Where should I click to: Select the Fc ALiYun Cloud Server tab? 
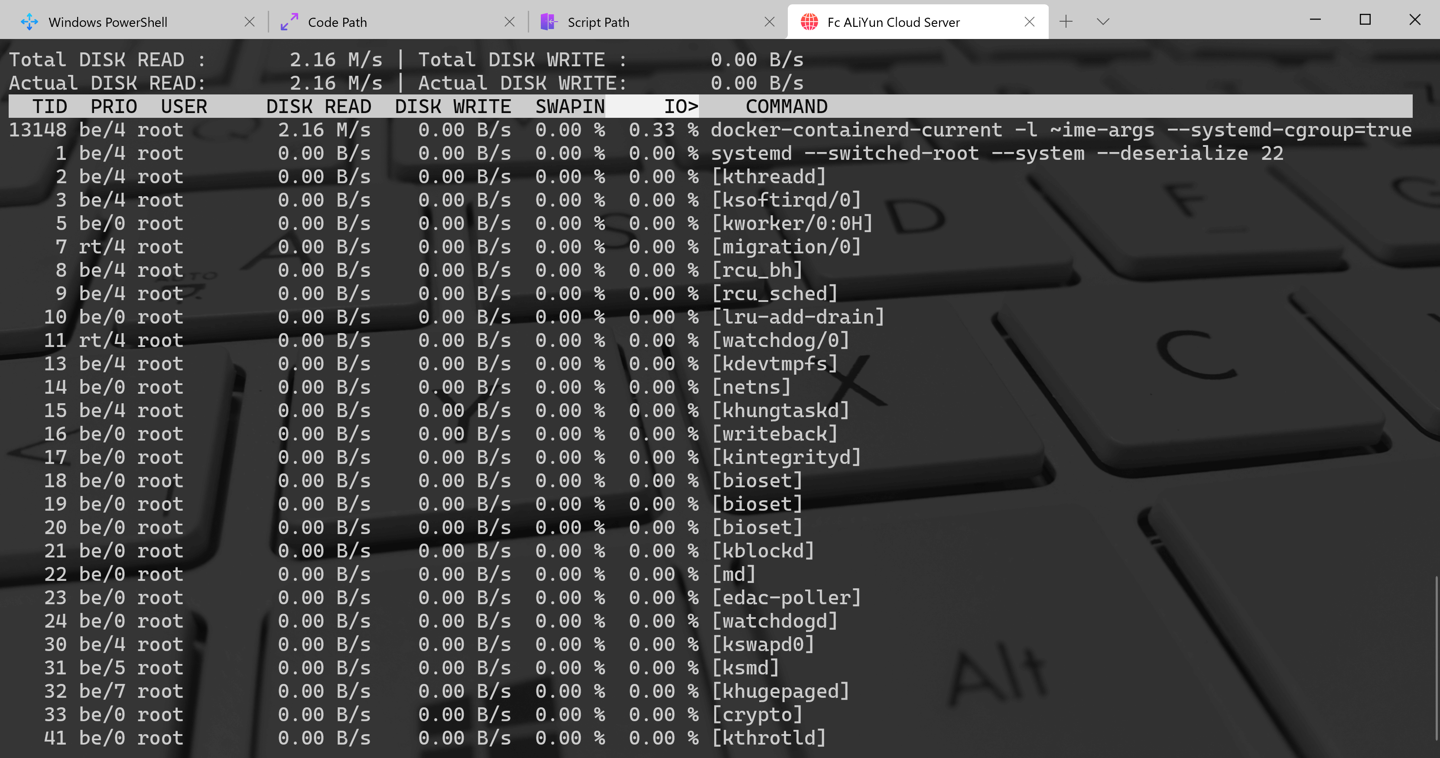coord(893,22)
